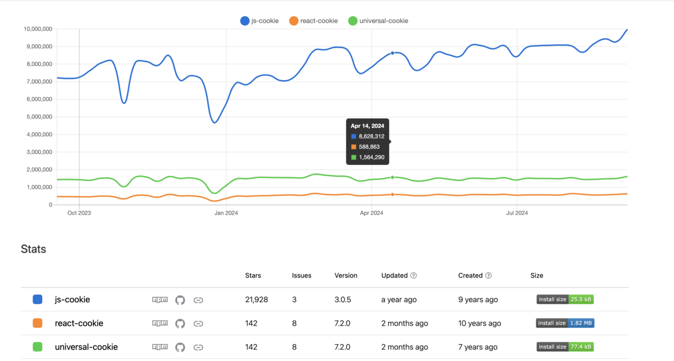Click the Jul 2024 axis label
Viewport: 674px width, 361px height.
click(517, 213)
